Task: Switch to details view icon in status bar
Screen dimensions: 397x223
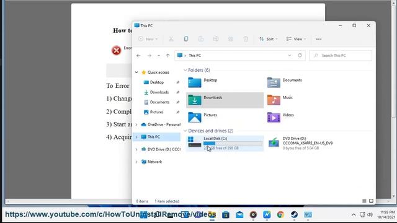Action: (x=364, y=201)
